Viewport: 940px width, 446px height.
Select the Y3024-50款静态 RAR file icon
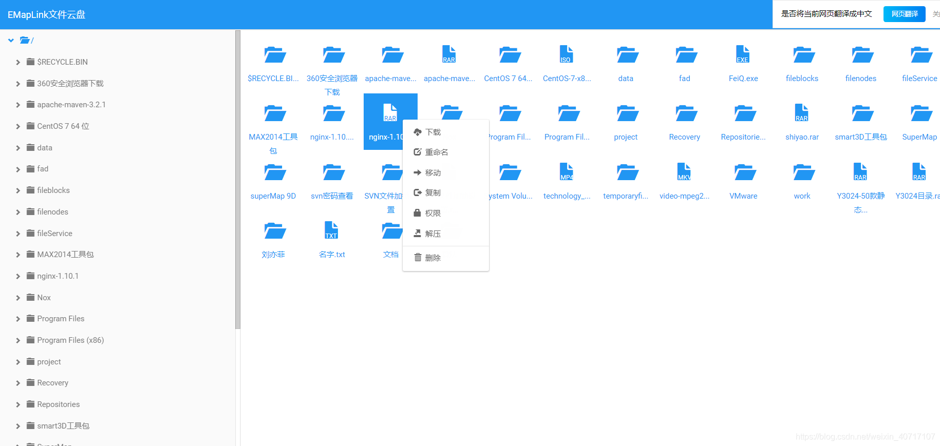tap(860, 172)
